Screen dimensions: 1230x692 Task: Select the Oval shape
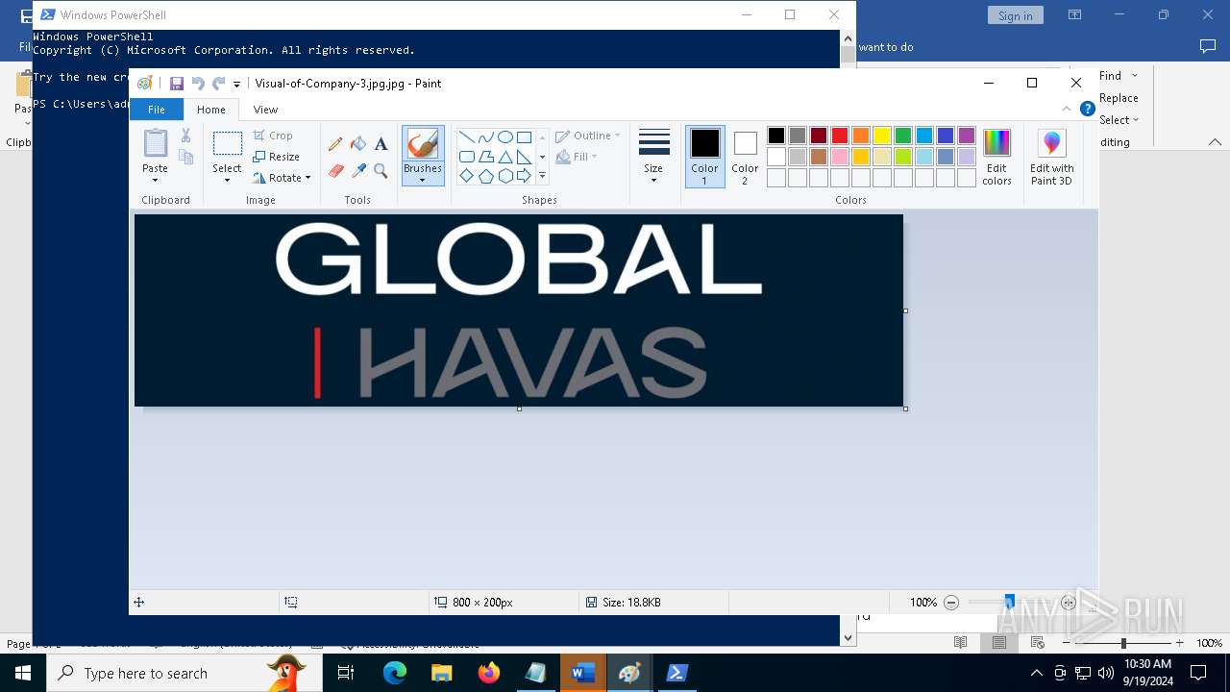[504, 137]
